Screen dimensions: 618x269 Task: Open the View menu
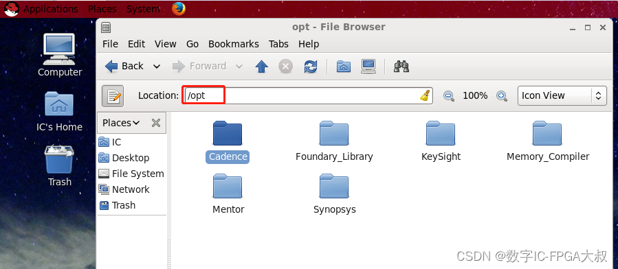point(166,44)
